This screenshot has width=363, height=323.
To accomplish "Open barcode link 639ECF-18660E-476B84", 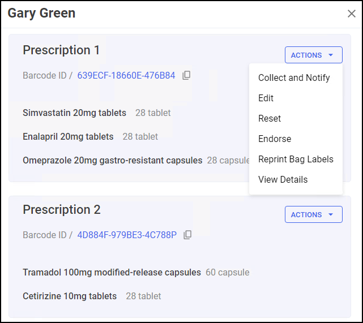I will pos(126,75).
